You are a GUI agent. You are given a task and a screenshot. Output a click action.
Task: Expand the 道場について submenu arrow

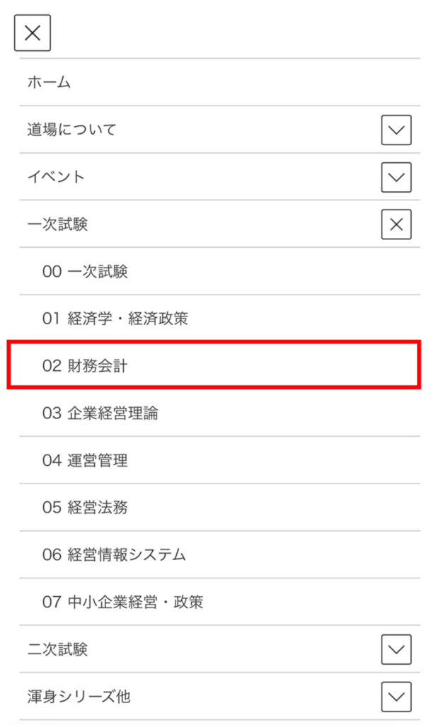[x=396, y=130]
